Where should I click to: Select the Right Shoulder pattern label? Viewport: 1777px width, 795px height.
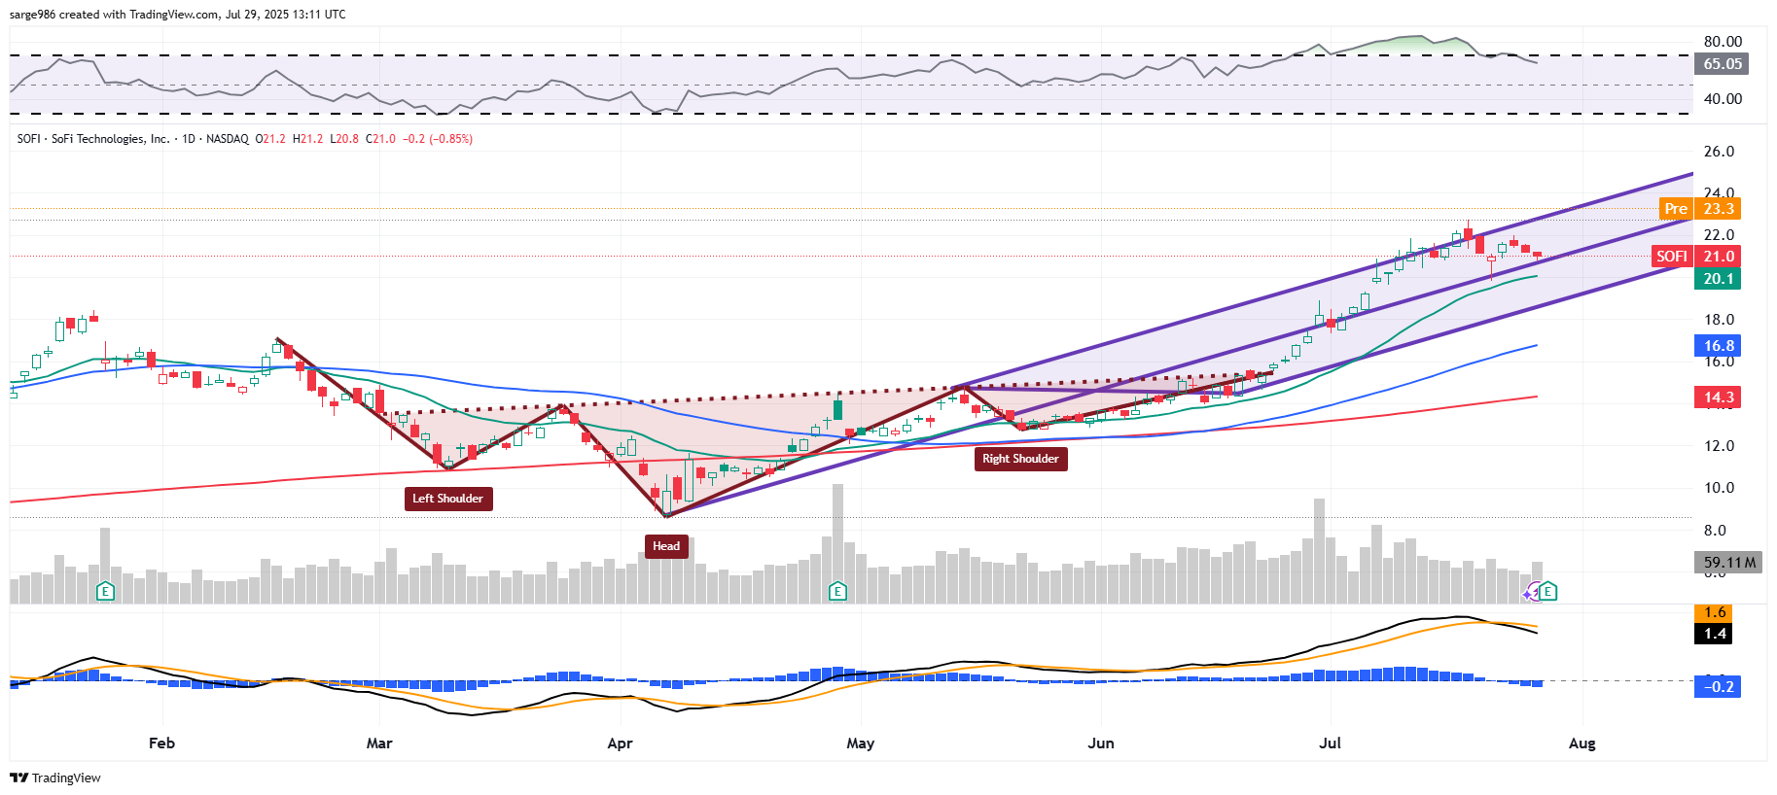tap(1020, 459)
